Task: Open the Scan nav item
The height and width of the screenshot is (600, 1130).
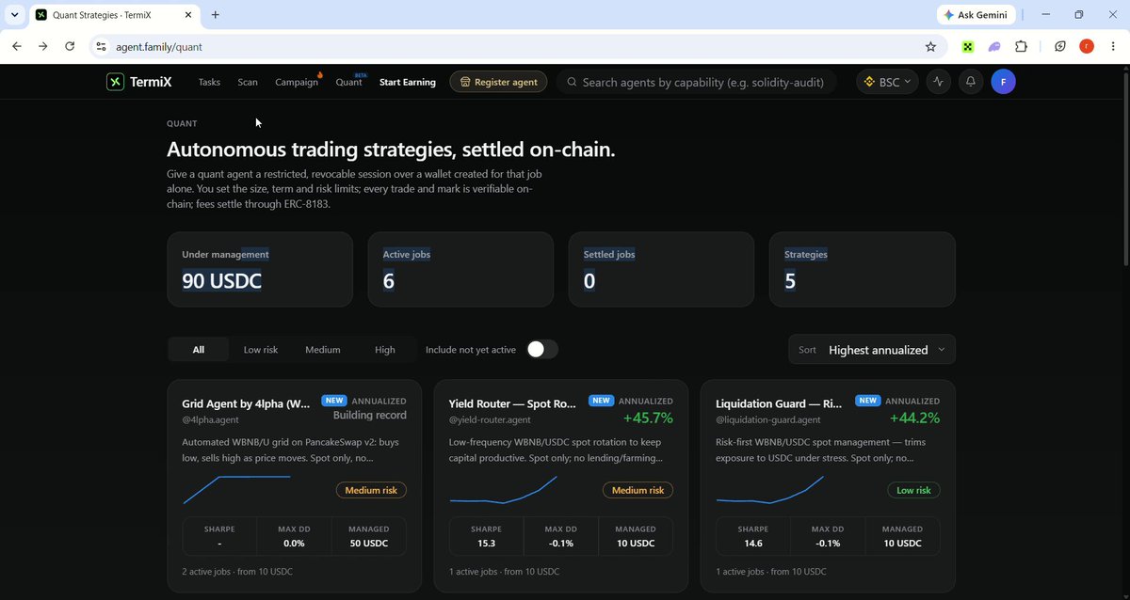Action: [248, 82]
